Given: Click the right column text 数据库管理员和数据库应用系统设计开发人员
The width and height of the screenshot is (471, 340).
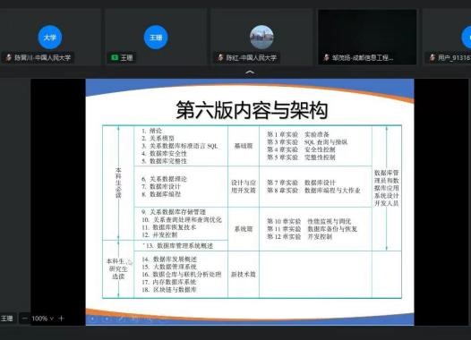Looking at the screenshot, I should [x=387, y=188].
